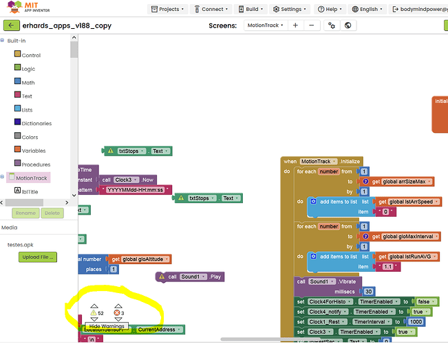The width and height of the screenshot is (448, 344).
Task: Click the globe icon beside screen controls
Action: coord(348,25)
